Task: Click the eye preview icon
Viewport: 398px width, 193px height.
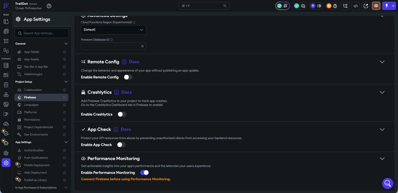Action: pyautogui.click(x=376, y=6)
